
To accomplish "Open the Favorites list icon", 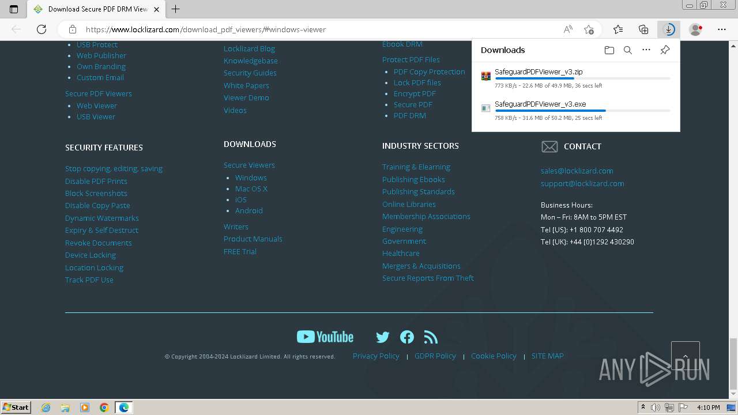I will click(x=618, y=29).
